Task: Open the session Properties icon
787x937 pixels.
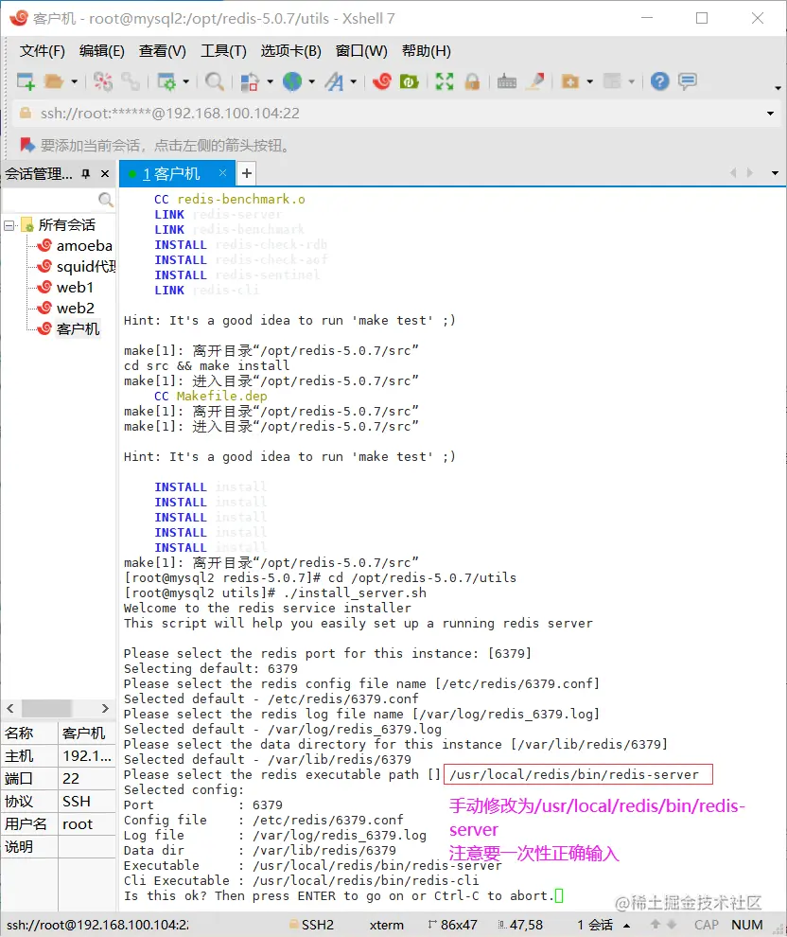Action: tap(166, 80)
